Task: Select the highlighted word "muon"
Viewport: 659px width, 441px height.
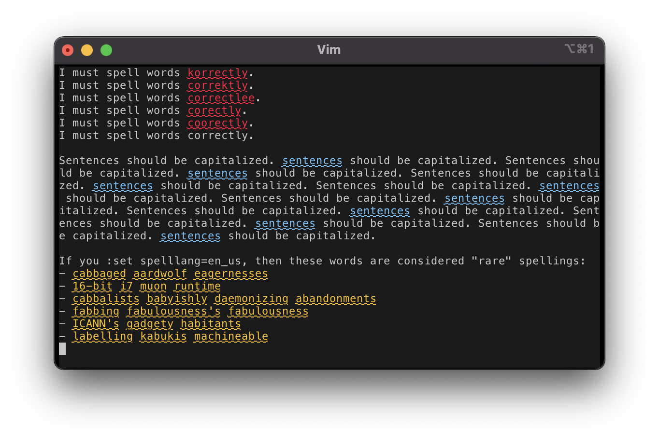Action: coord(153,286)
